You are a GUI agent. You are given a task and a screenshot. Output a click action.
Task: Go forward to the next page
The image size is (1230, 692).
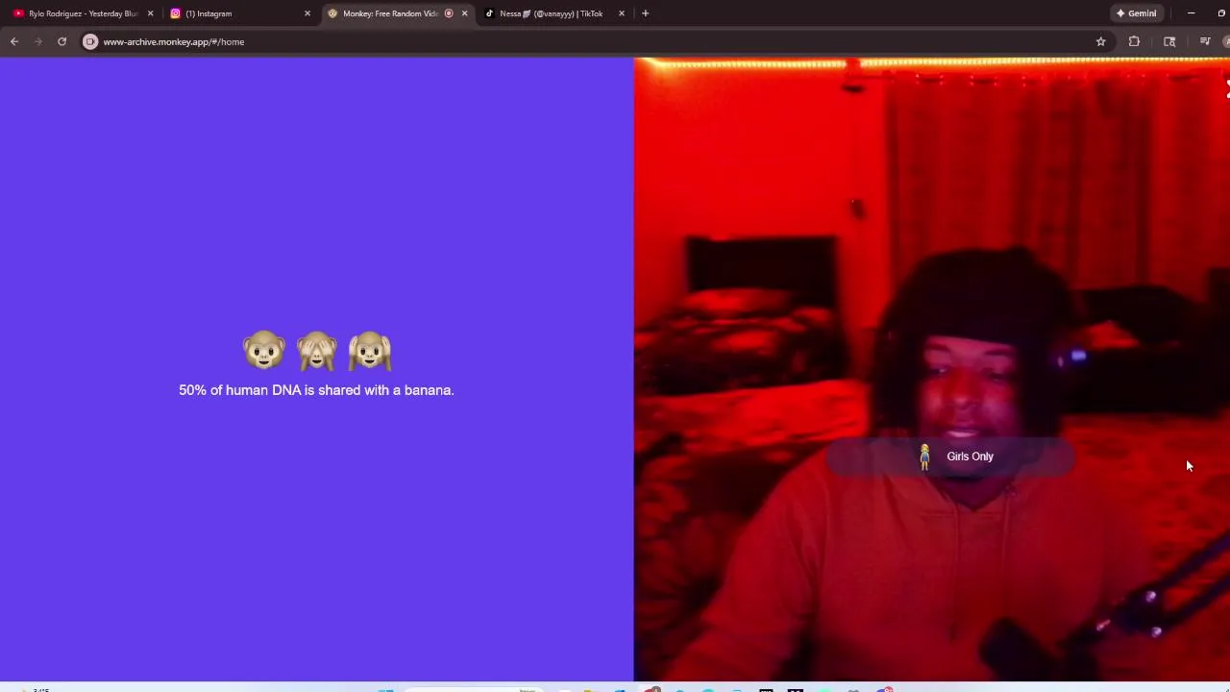38,41
